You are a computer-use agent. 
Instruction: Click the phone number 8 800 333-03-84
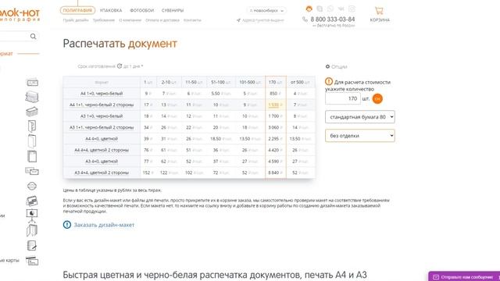[333, 20]
